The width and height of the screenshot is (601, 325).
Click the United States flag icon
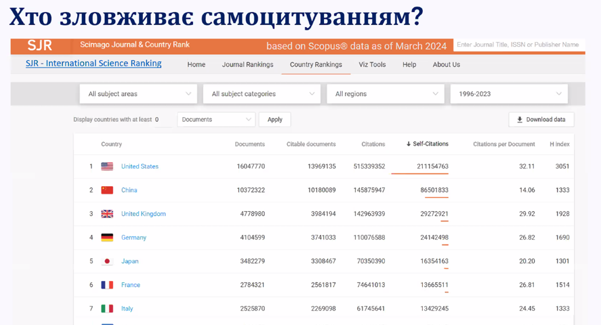[107, 166]
